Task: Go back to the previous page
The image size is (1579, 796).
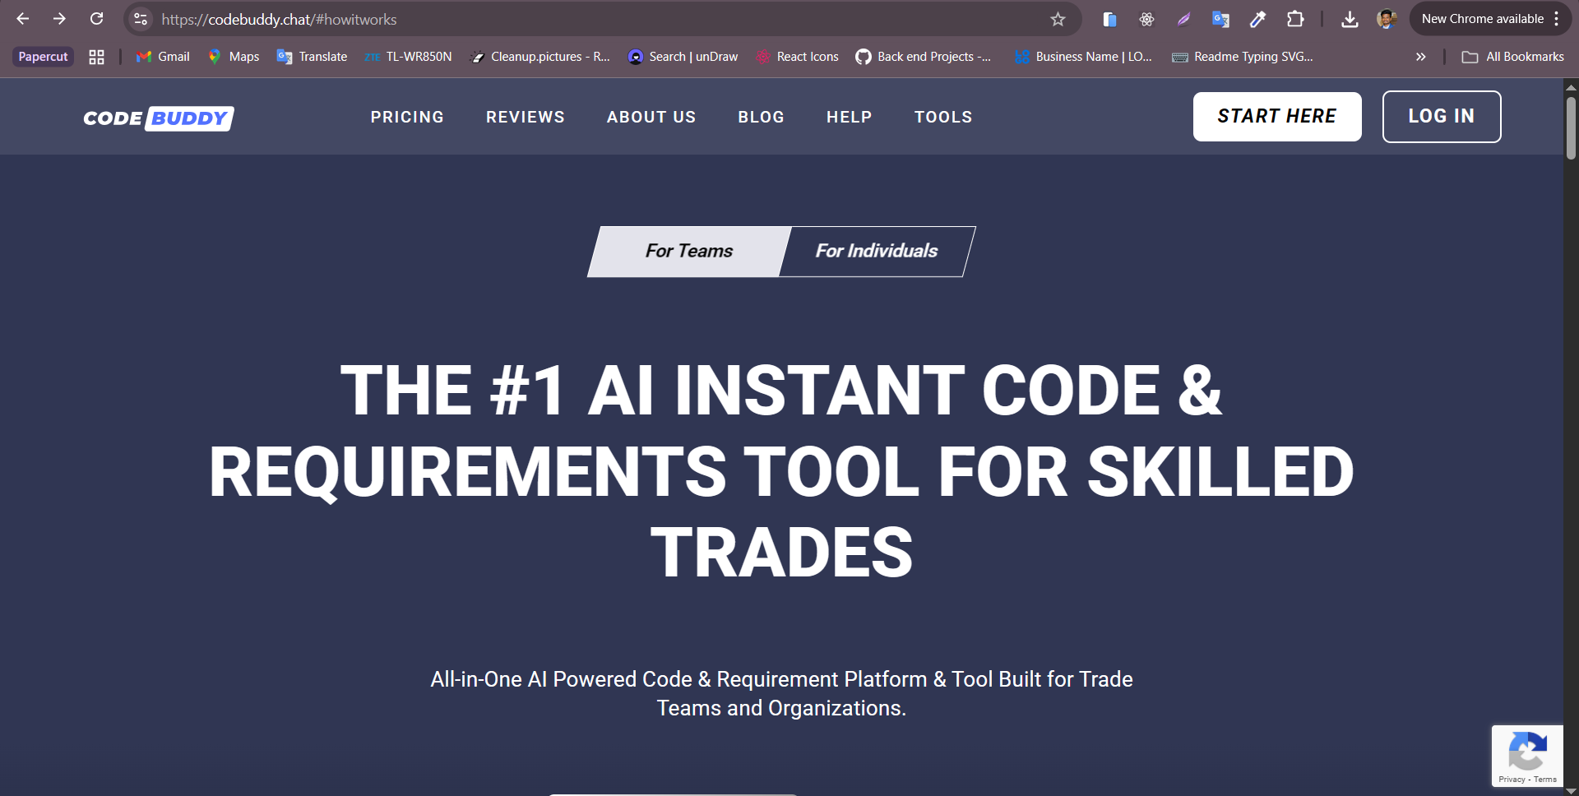Action: pos(24,19)
